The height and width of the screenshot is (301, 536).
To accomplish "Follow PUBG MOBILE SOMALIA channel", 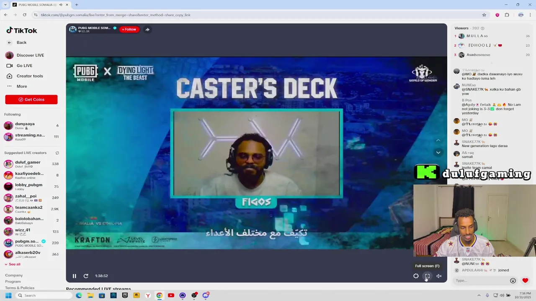I will (x=129, y=29).
